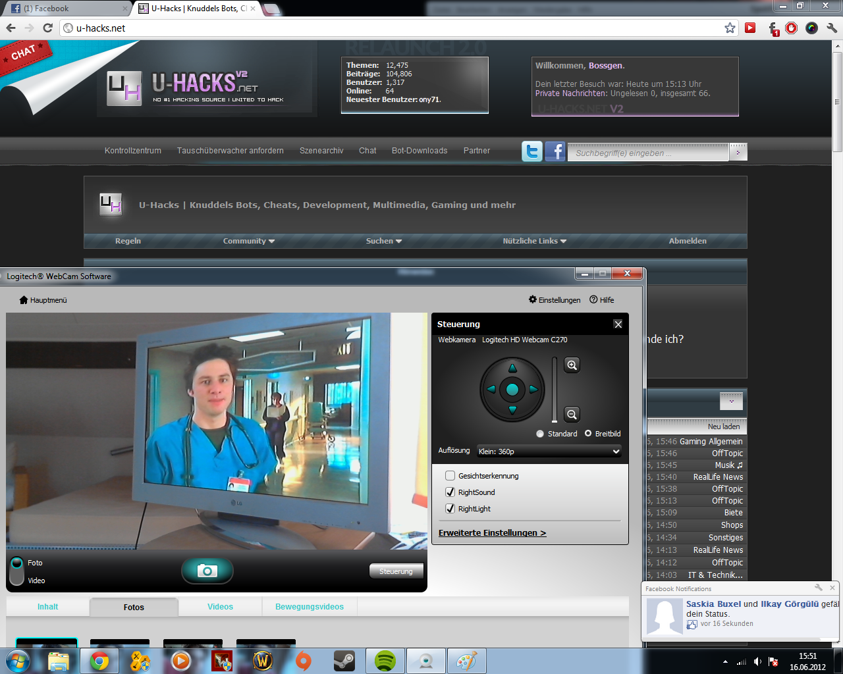Image resolution: width=843 pixels, height=674 pixels.
Task: Open Bot-Downloads nav item
Action: click(420, 151)
